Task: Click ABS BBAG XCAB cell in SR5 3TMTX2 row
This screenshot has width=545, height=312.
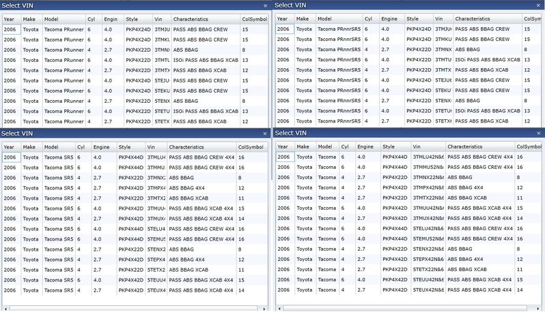Action: [188, 198]
